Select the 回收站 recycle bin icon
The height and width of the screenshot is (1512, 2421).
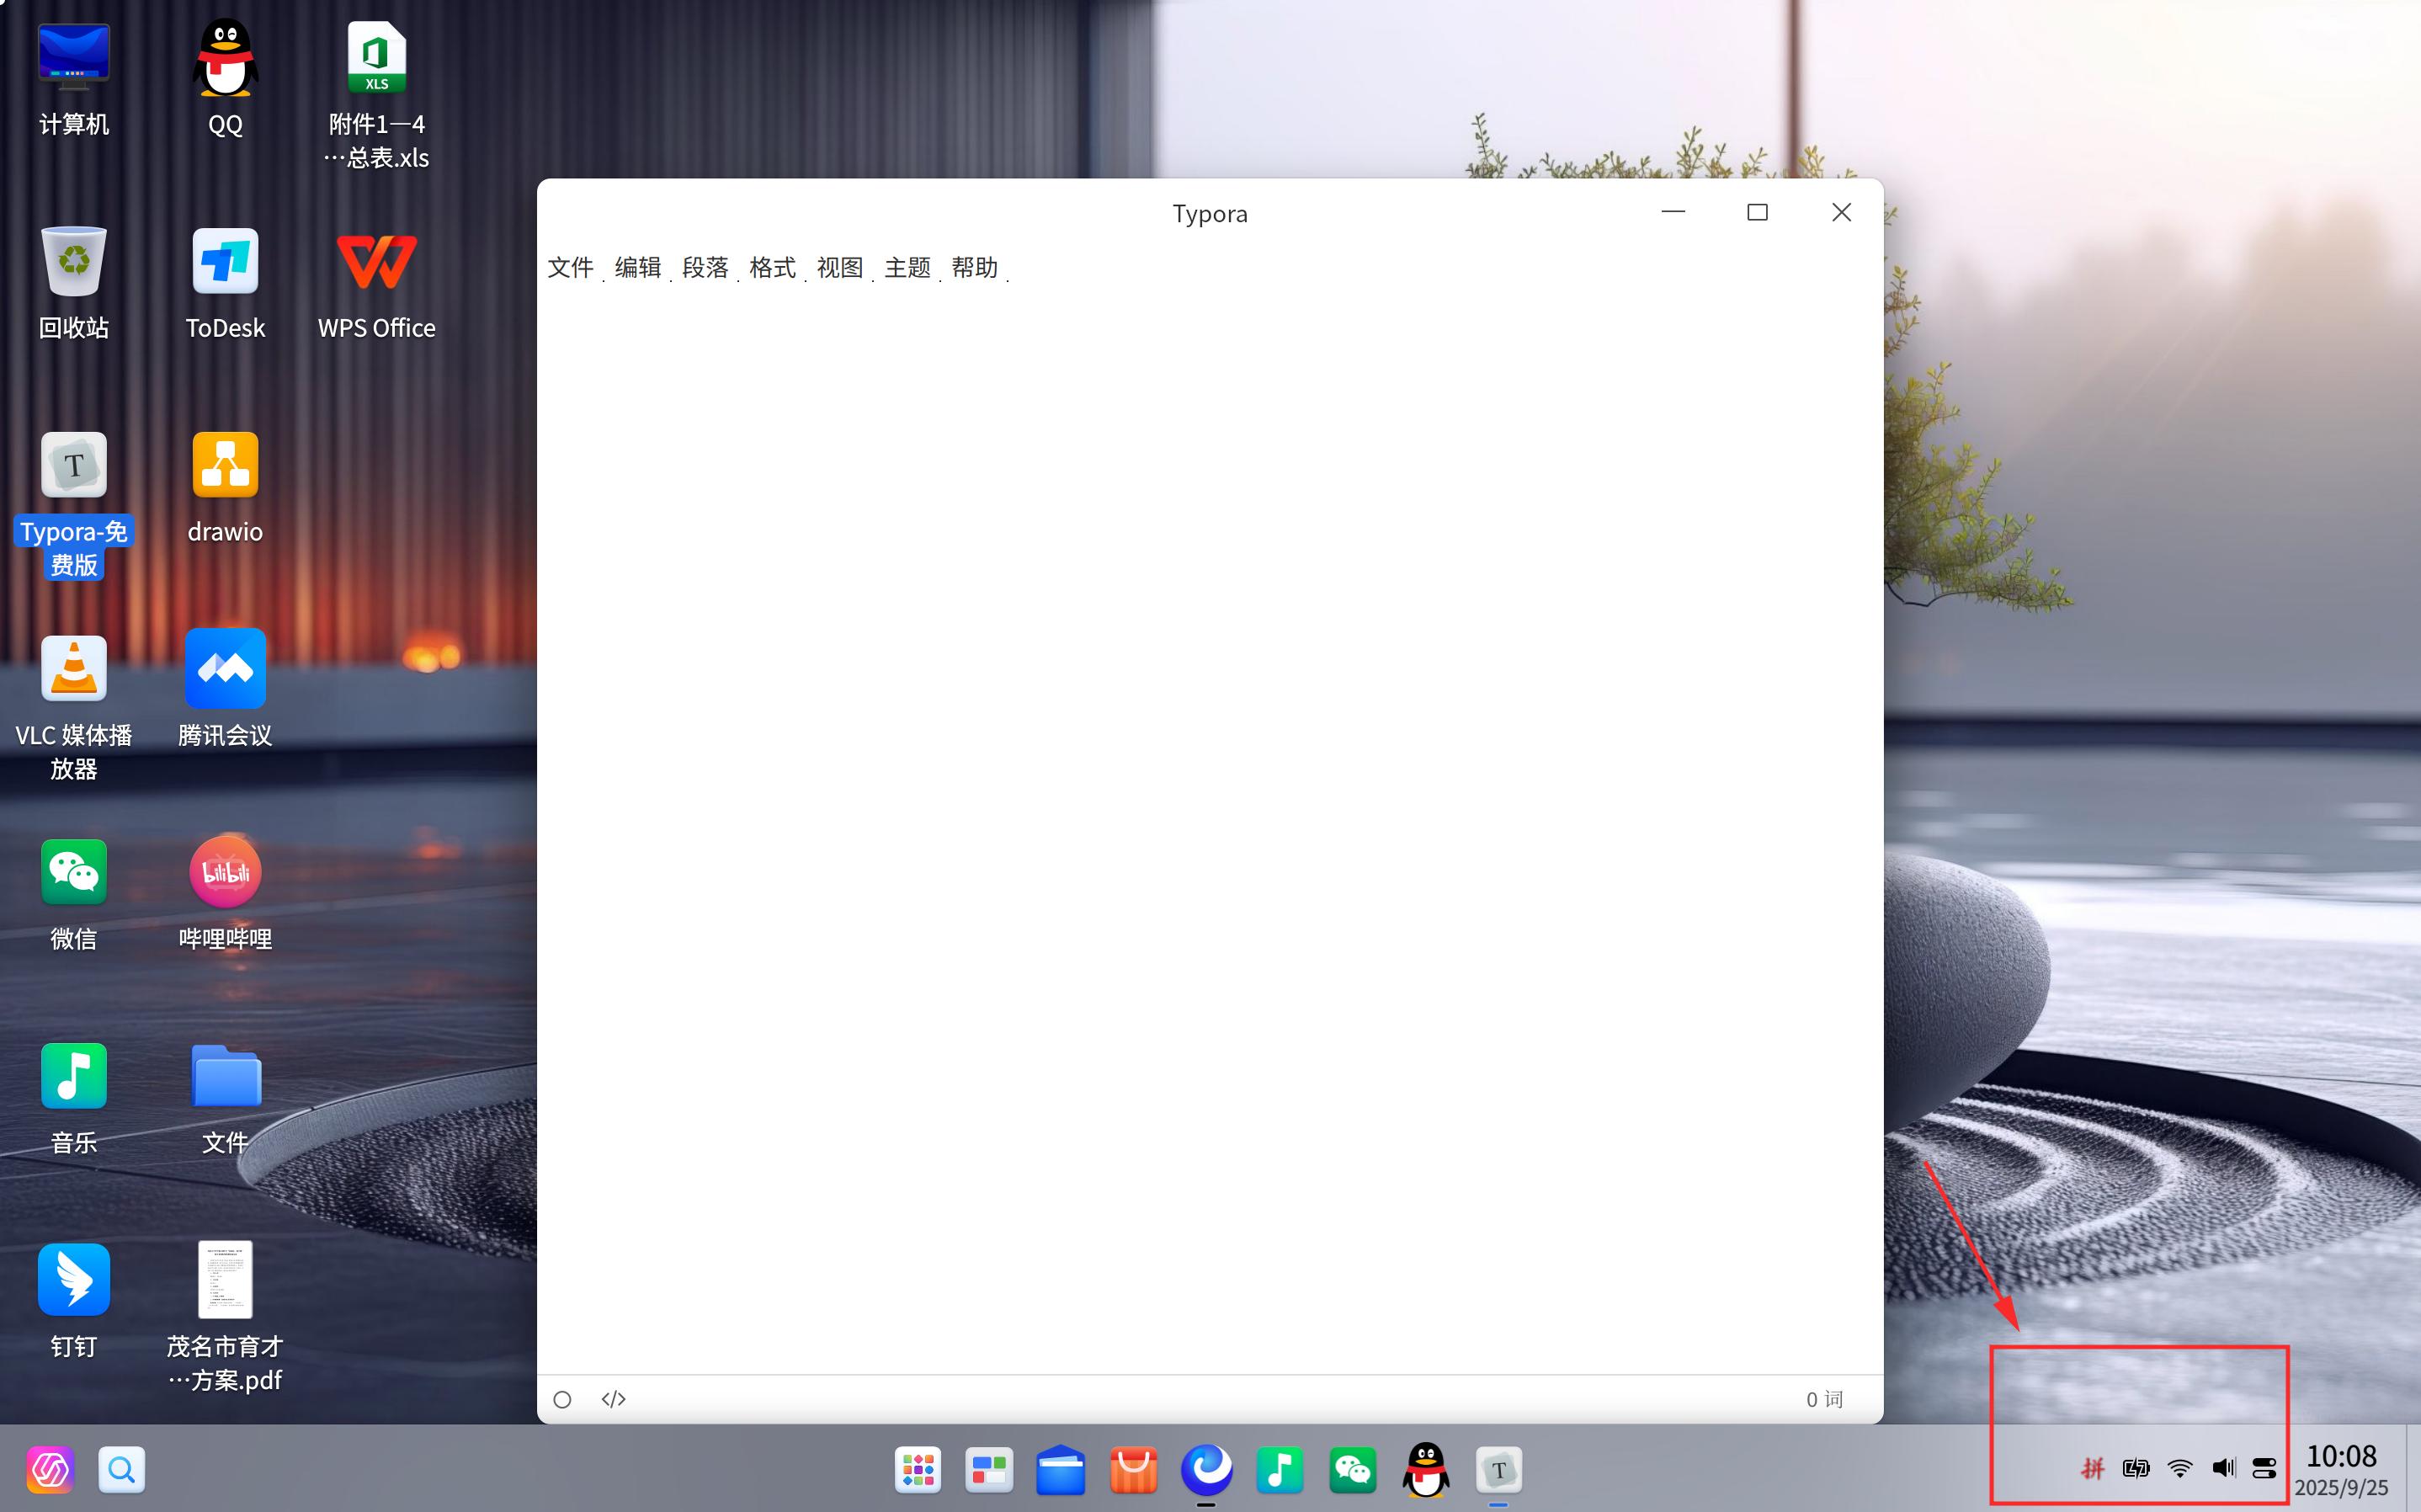click(x=74, y=283)
